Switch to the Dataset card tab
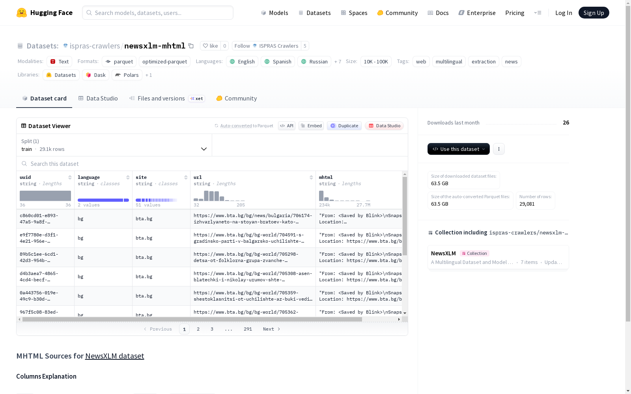 click(44, 98)
